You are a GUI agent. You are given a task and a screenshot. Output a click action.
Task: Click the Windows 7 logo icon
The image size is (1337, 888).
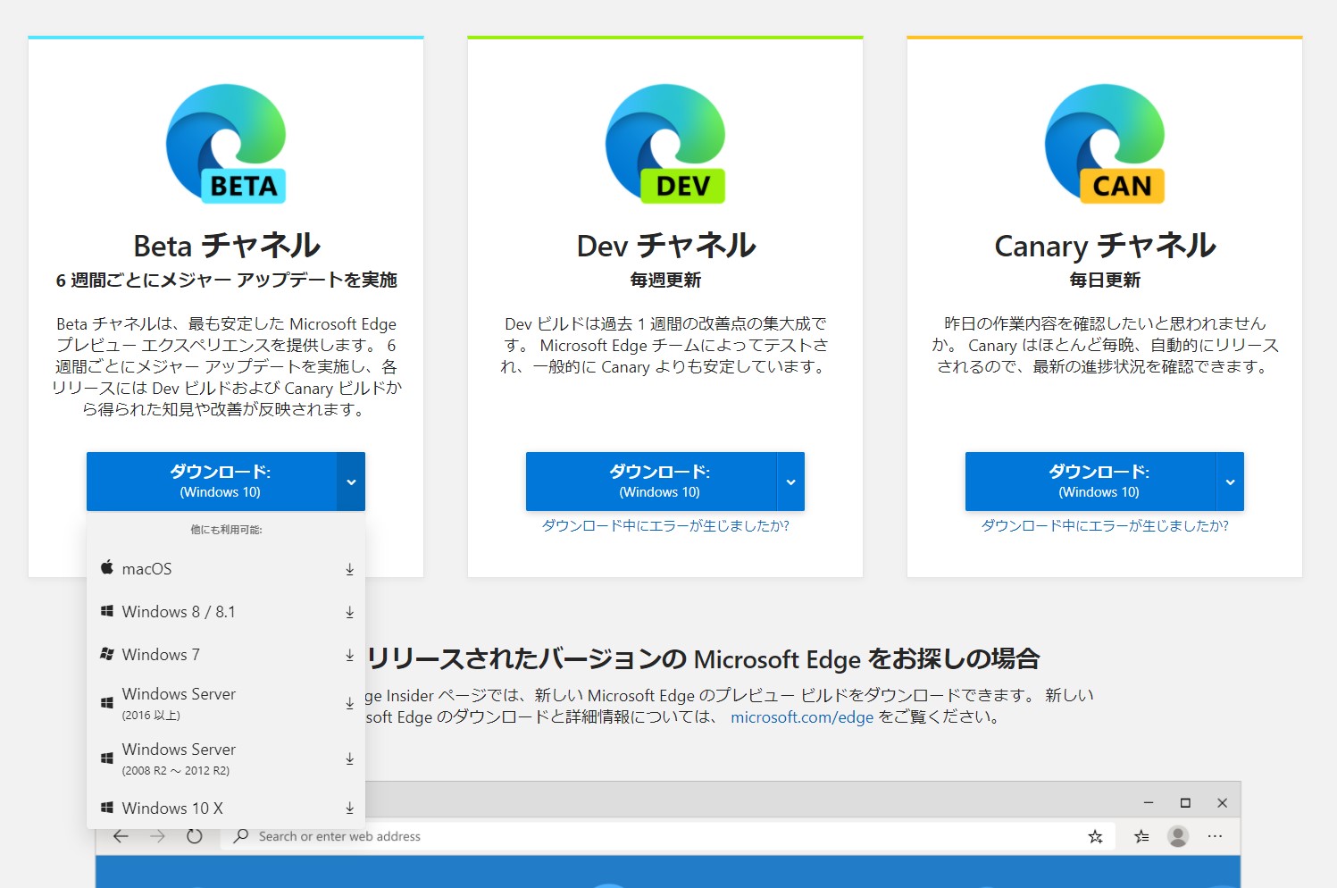[106, 654]
